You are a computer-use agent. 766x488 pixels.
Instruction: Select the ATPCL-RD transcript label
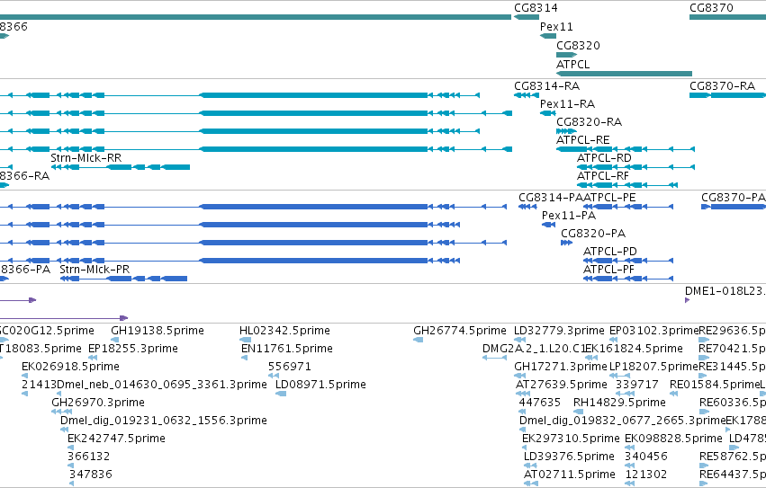(x=604, y=158)
